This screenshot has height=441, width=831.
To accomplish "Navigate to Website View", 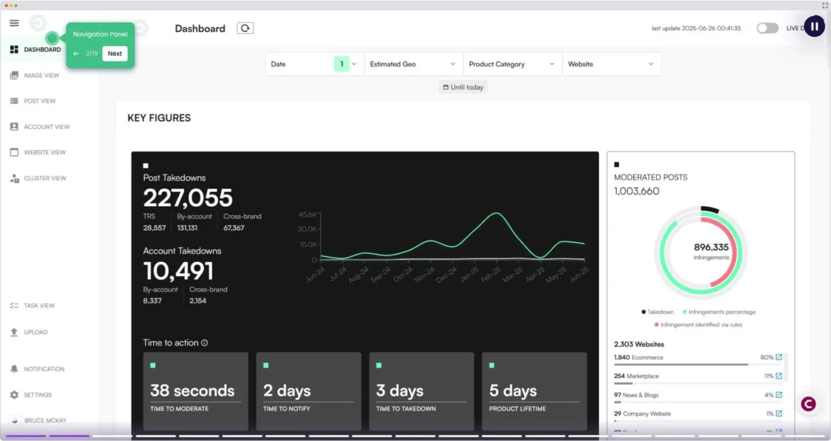I will click(x=46, y=152).
